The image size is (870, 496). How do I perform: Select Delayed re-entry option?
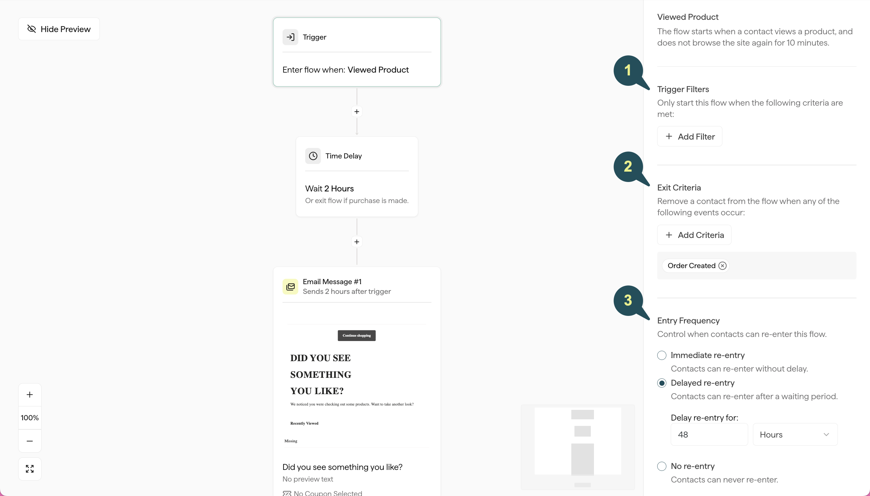[x=661, y=383]
